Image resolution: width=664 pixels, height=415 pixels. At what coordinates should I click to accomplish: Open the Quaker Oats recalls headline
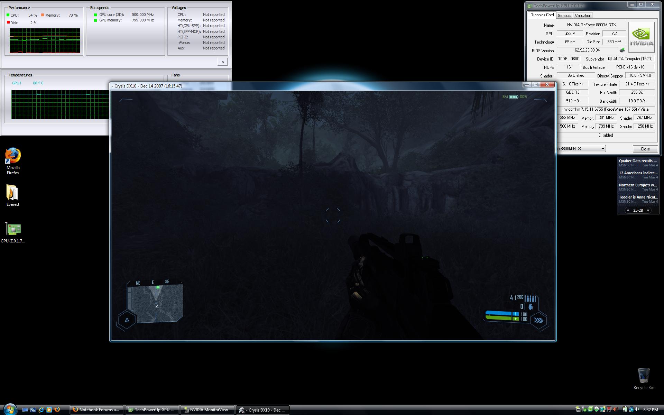pyautogui.click(x=638, y=163)
